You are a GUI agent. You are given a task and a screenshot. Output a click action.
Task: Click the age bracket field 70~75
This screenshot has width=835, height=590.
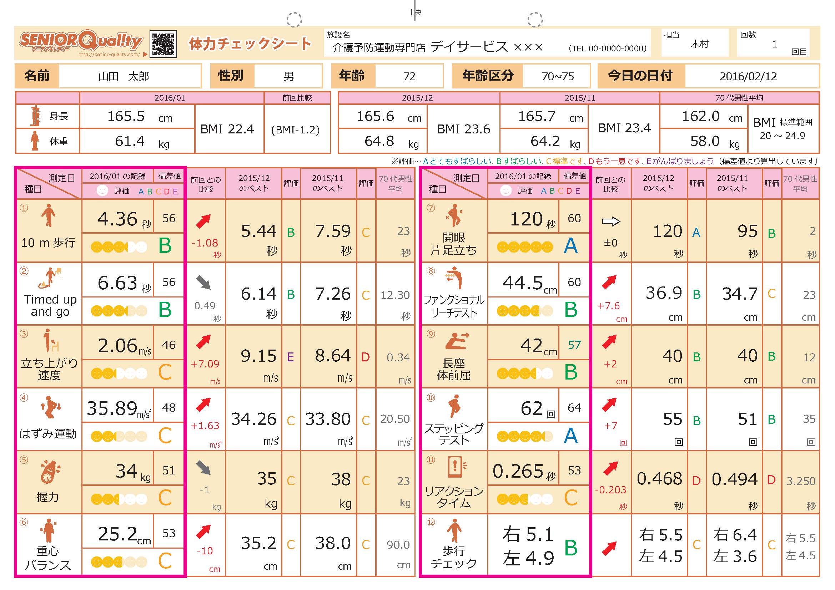[x=557, y=76]
